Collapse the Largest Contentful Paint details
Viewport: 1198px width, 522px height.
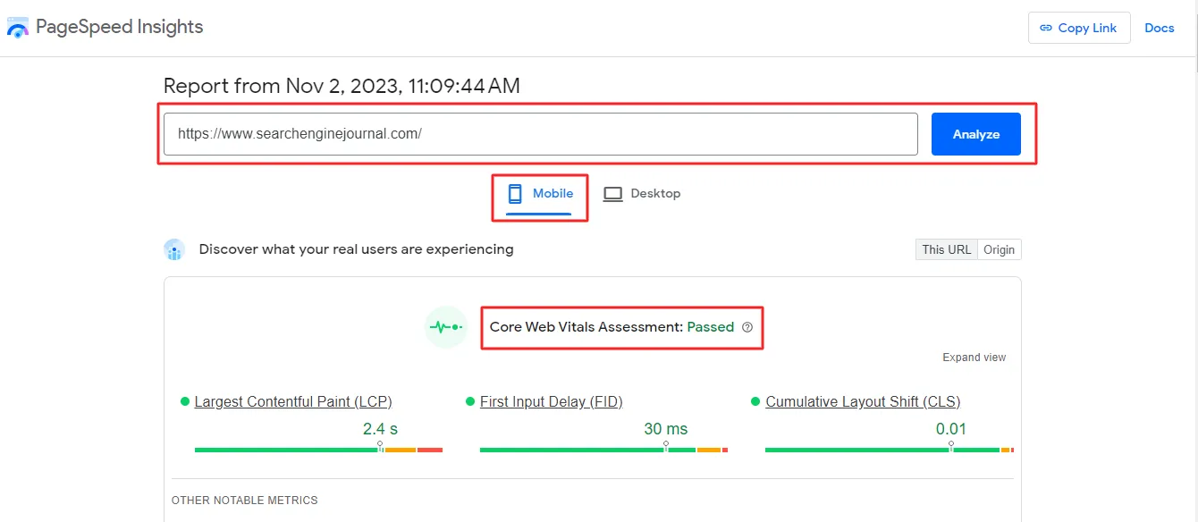pos(293,401)
